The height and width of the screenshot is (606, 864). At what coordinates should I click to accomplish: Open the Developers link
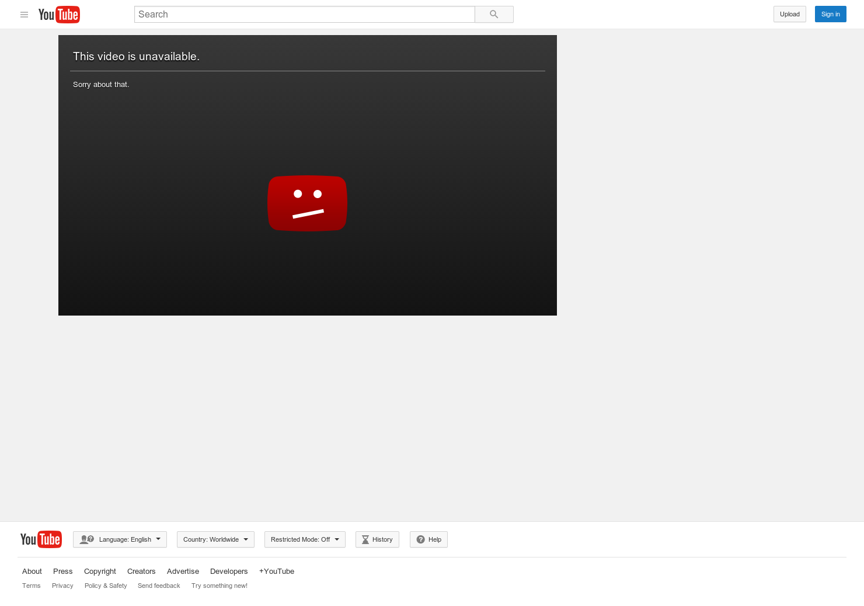coord(229,572)
